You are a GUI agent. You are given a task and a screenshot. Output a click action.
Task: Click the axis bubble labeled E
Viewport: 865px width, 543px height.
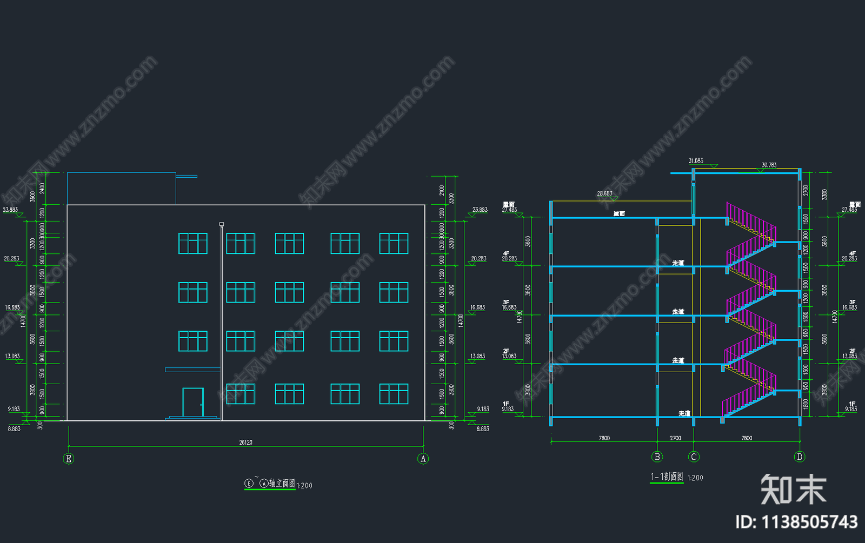click(68, 459)
